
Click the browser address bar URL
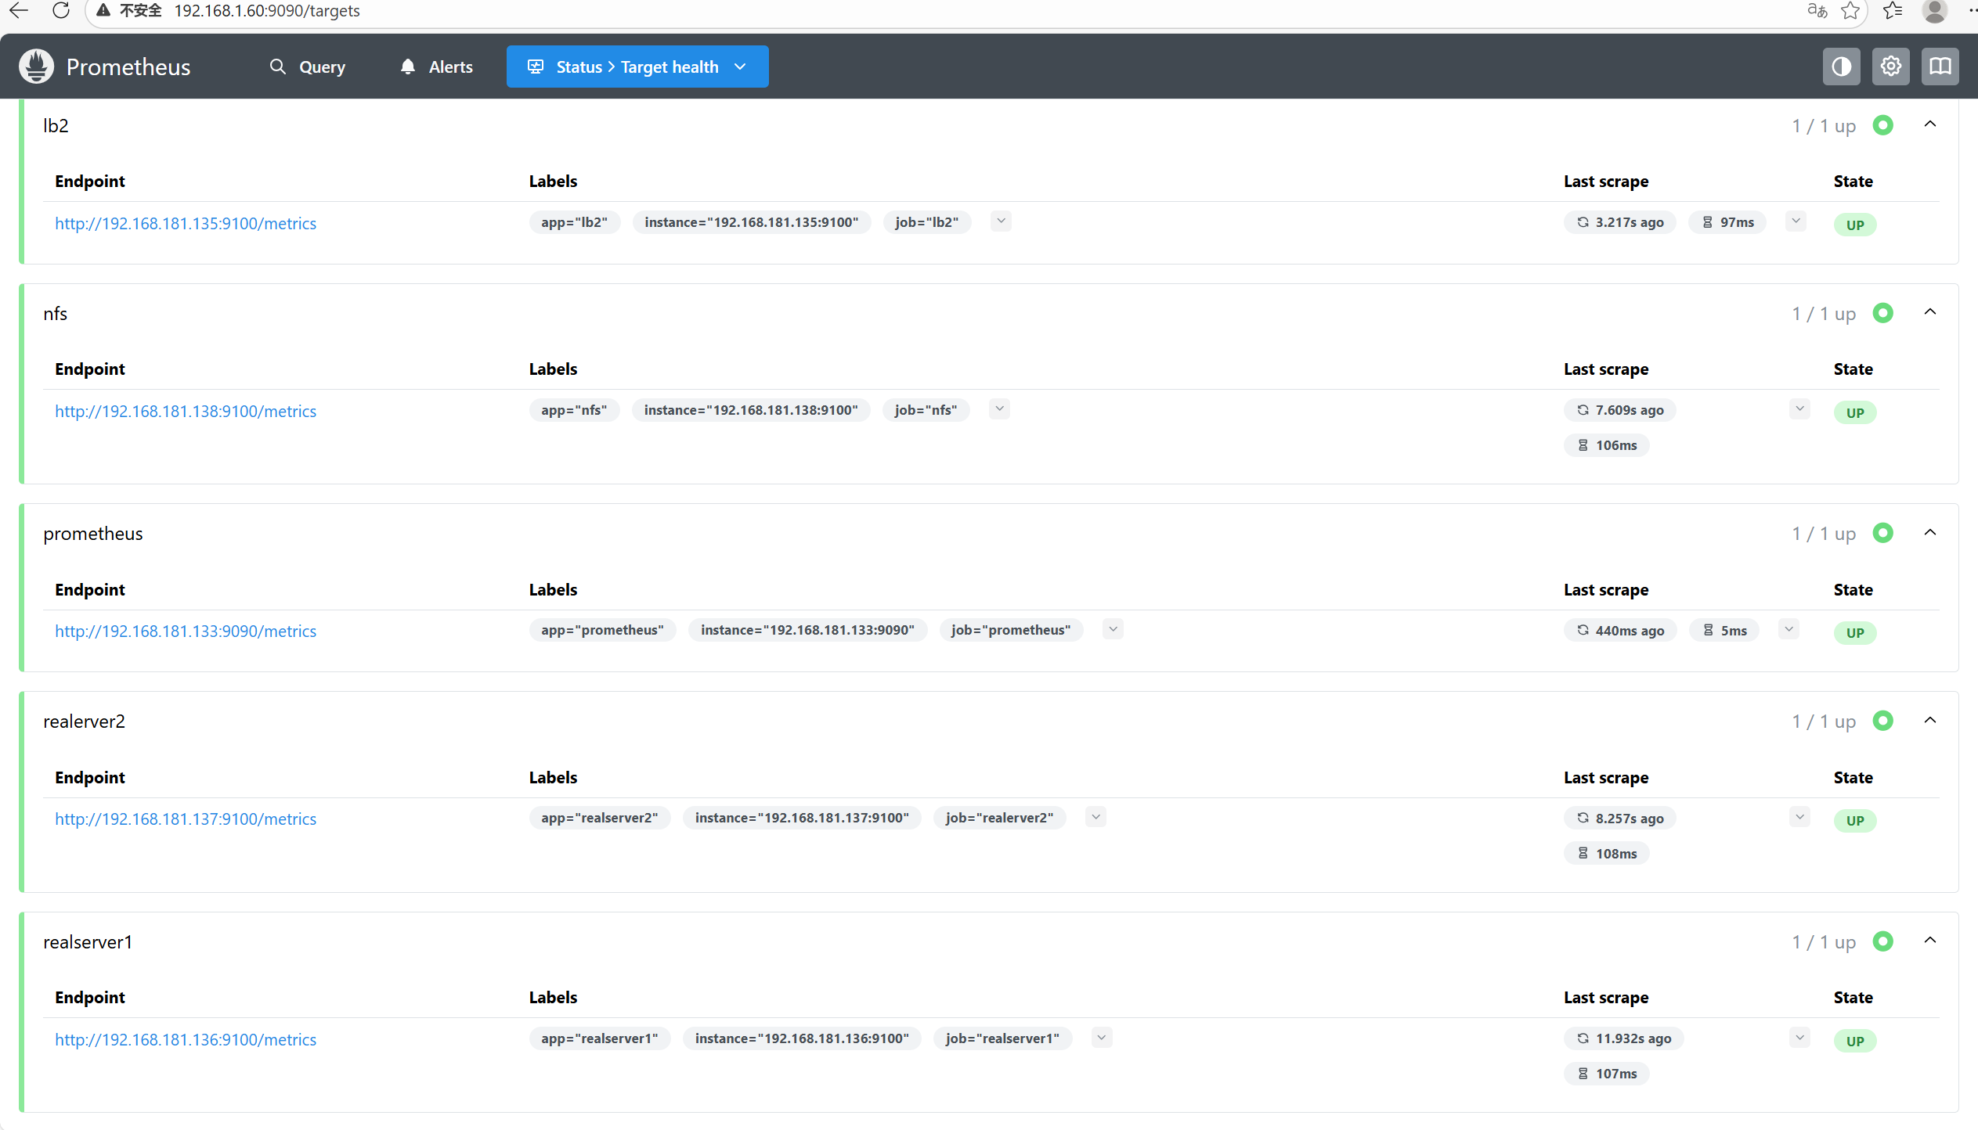point(266,11)
